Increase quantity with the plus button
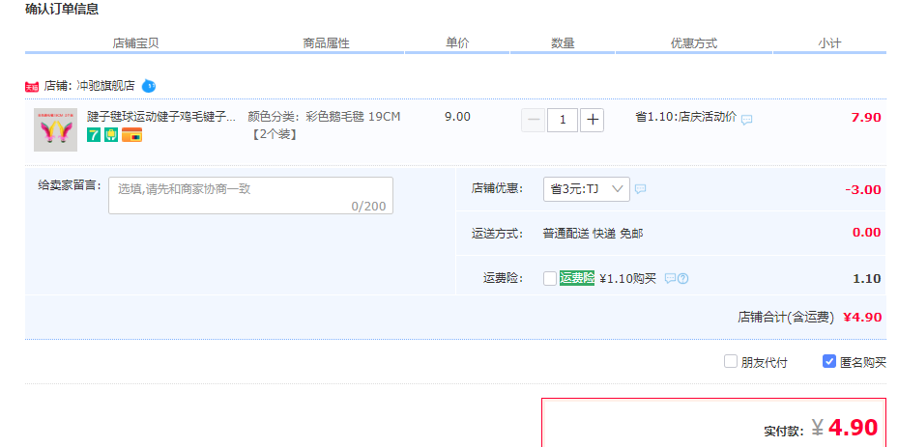 tap(593, 120)
